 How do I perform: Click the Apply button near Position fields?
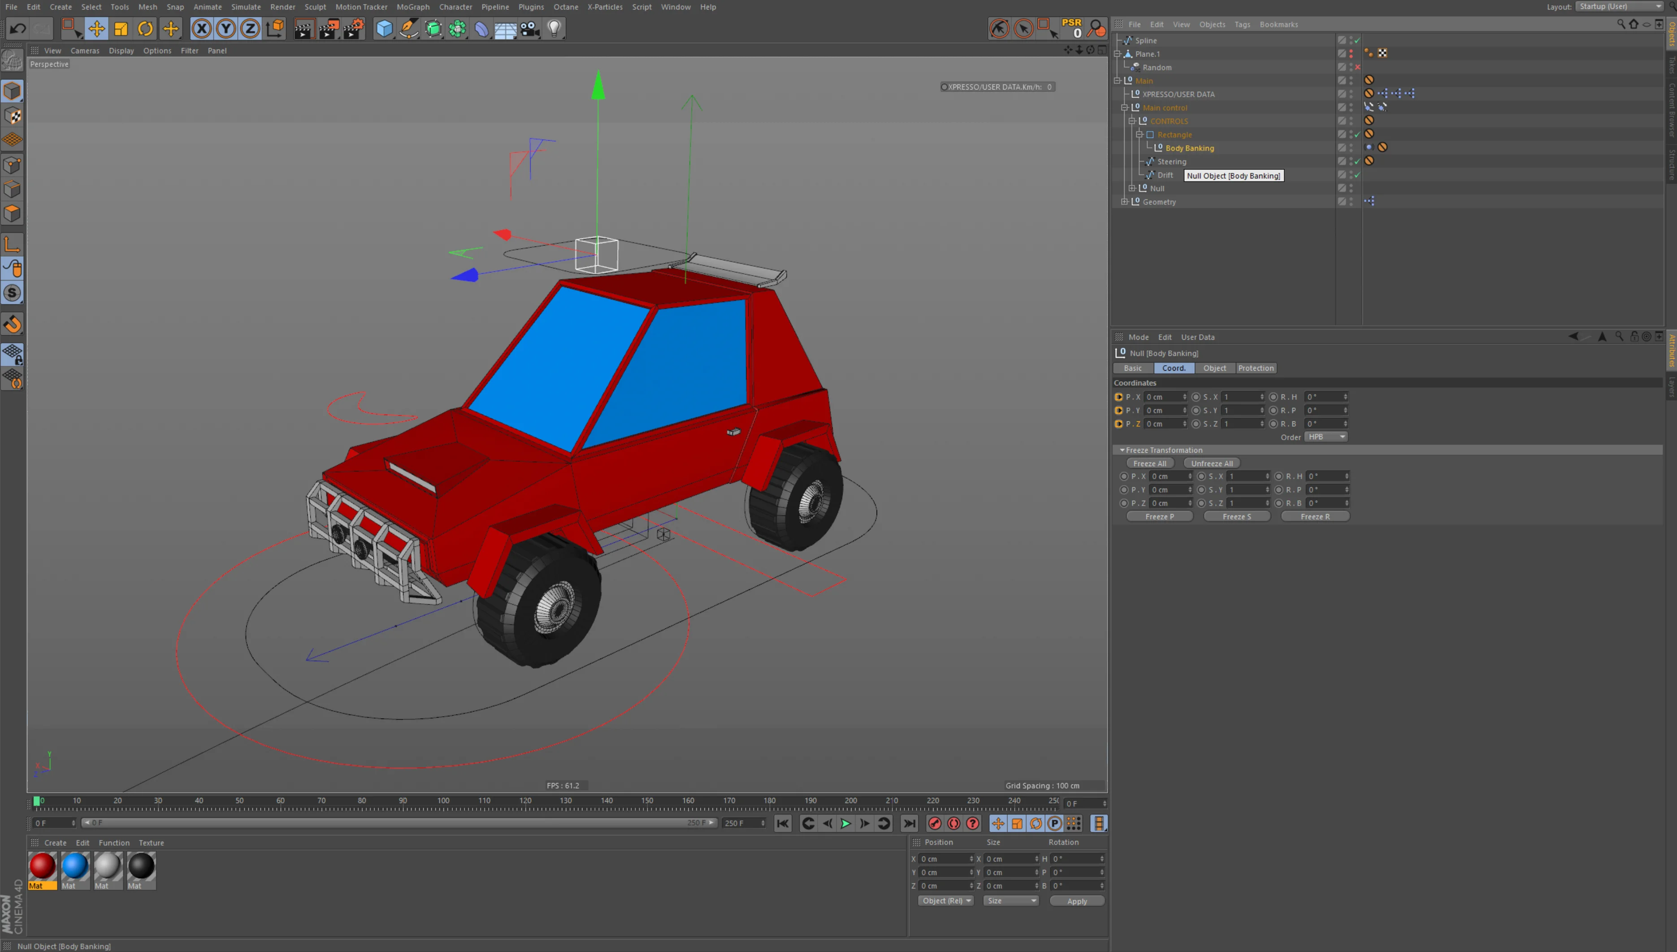pyautogui.click(x=1077, y=900)
